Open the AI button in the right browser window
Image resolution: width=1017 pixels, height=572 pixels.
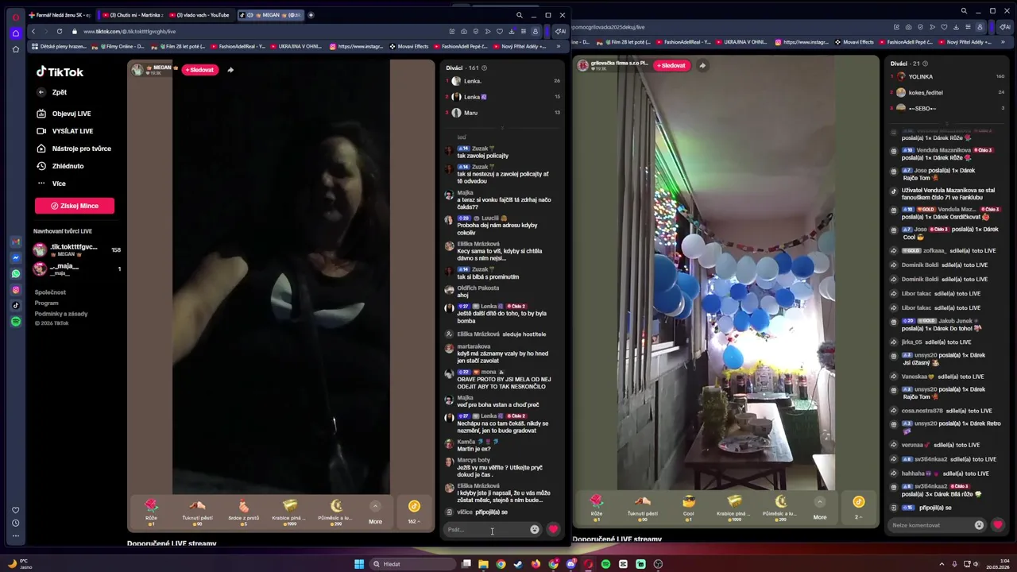[1005, 27]
